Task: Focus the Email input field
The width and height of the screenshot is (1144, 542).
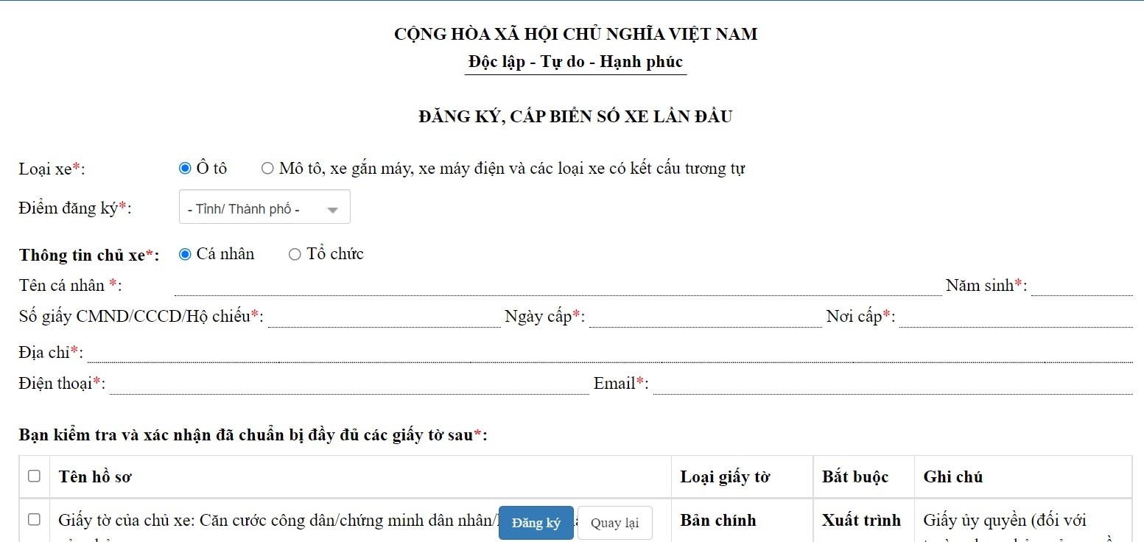Action: tap(892, 384)
